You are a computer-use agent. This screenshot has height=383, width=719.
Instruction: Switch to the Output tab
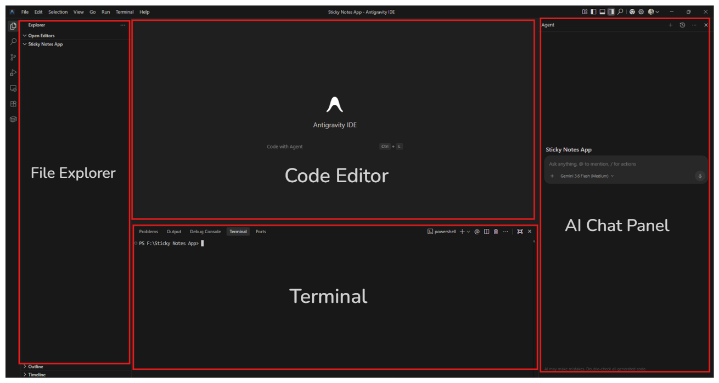point(174,232)
